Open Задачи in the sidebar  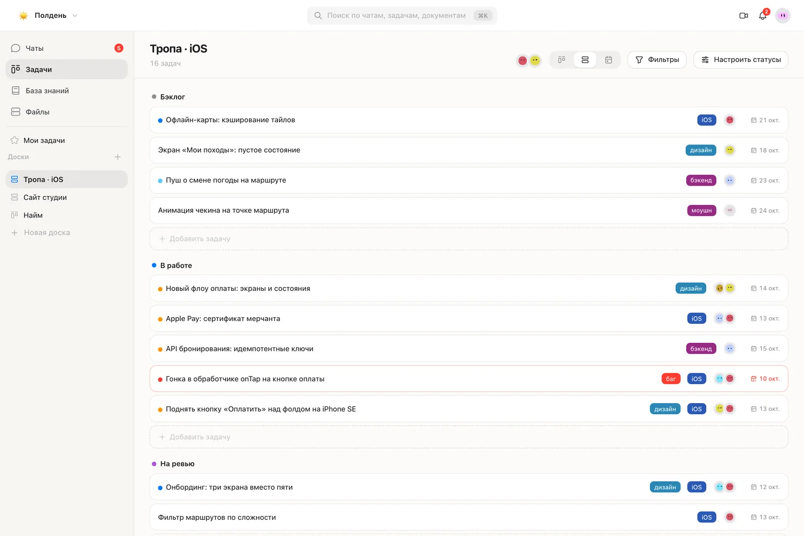pyautogui.click(x=67, y=69)
